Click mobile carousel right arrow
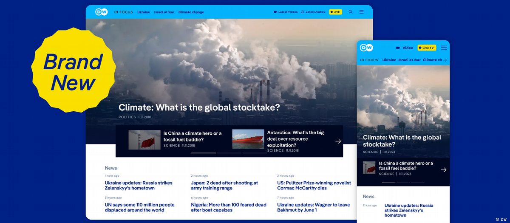 pos(443,169)
